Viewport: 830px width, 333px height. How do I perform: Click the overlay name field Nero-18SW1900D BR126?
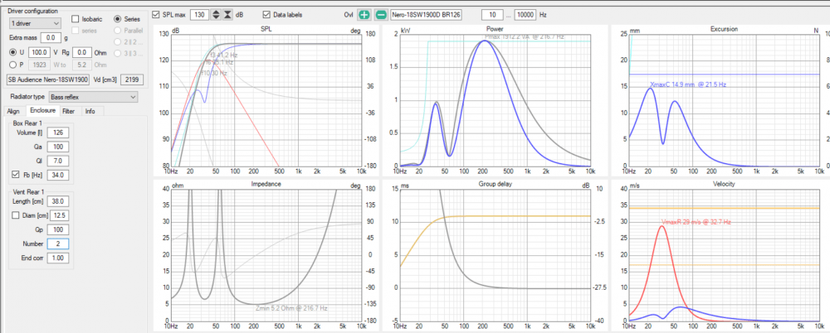426,15
